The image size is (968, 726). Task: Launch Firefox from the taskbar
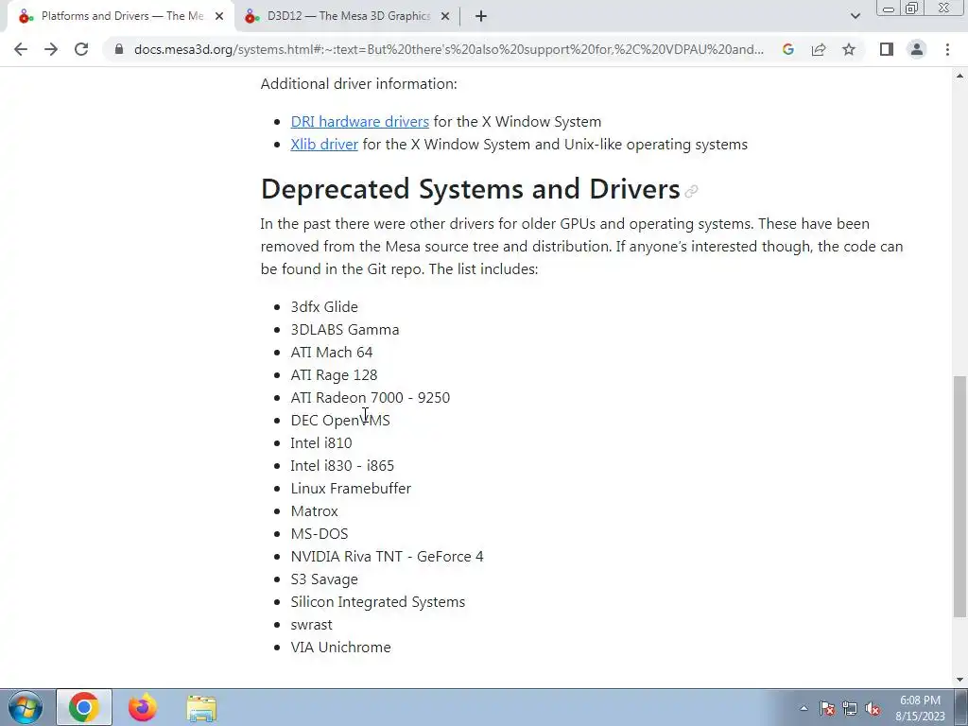(143, 707)
